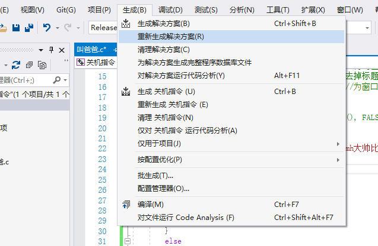Open the 分析(N) menu
The height and width of the screenshot is (246, 378).
[x=242, y=10]
